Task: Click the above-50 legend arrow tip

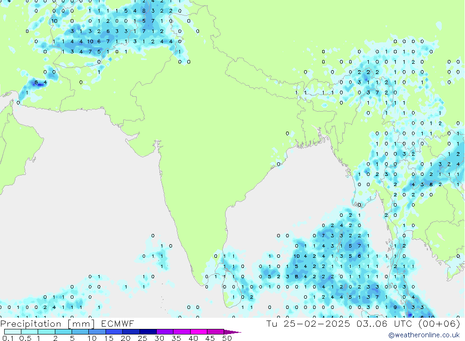Action: click(x=232, y=332)
